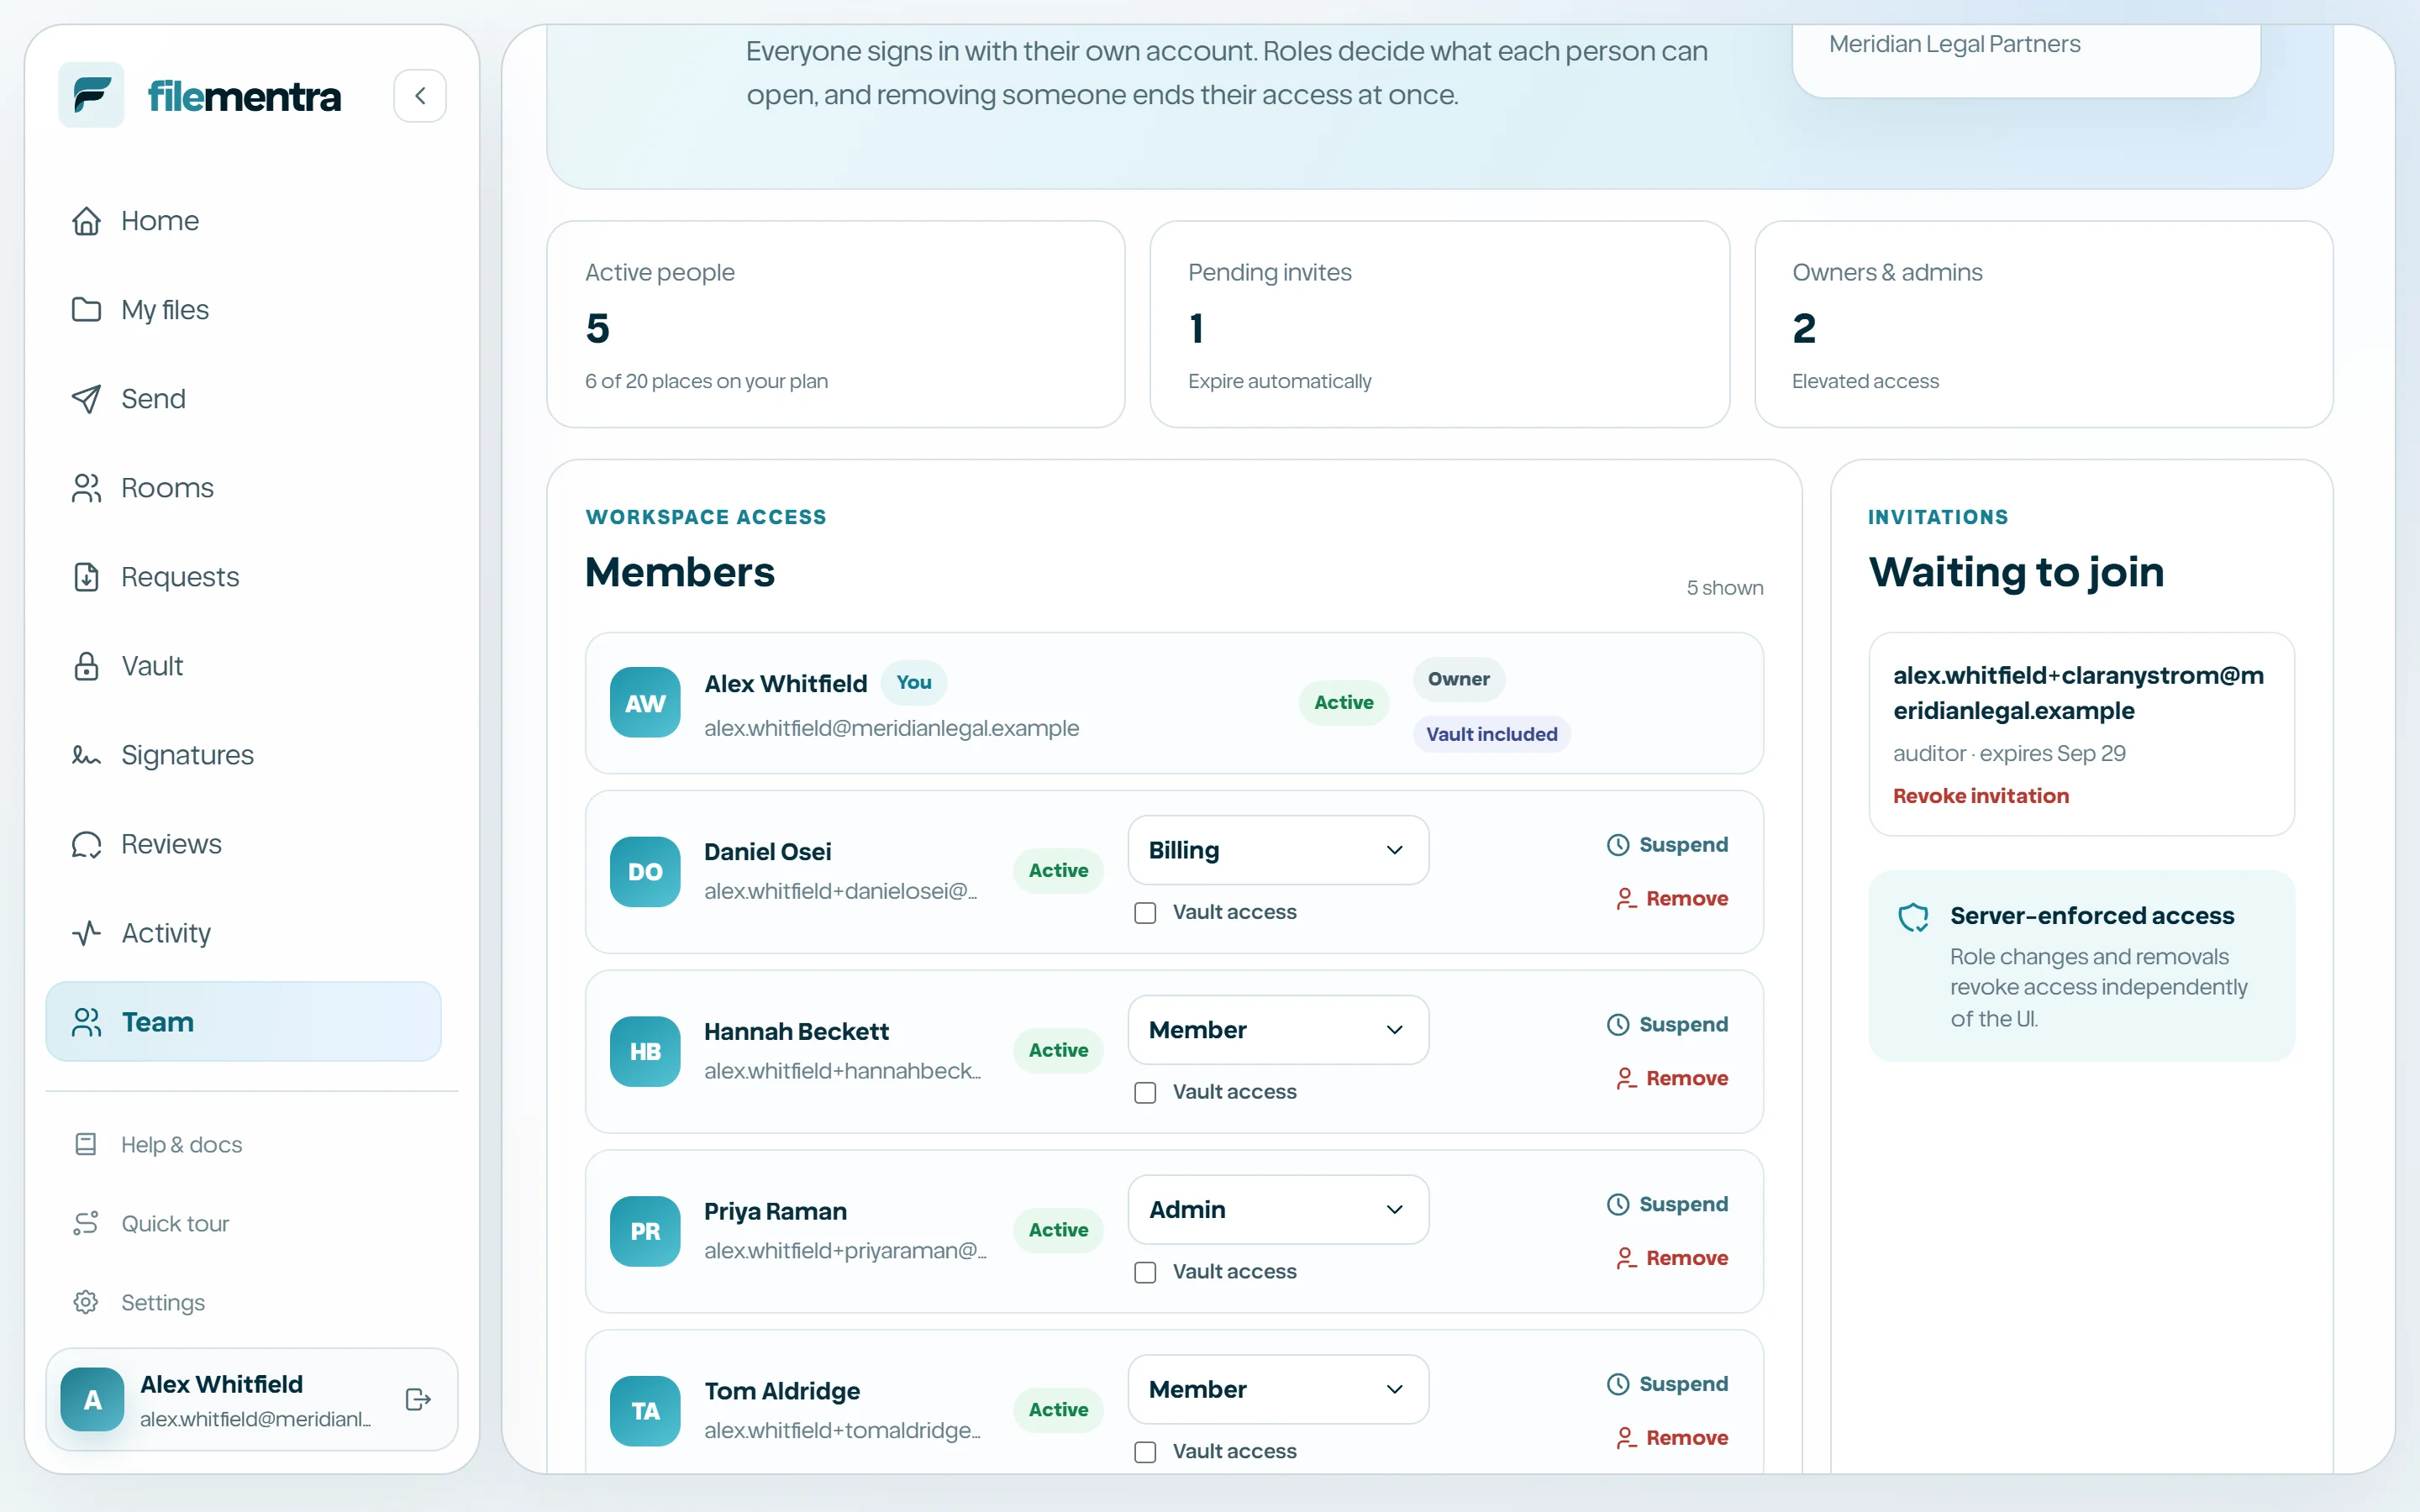Revoke the claranystrom invitation
Viewport: 2420px width, 1512px height.
tap(1980, 796)
